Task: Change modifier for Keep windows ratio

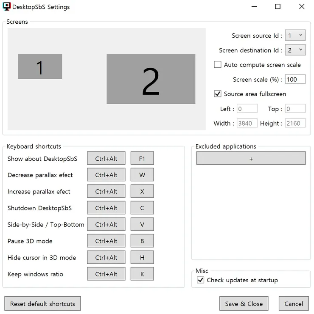Action: pos(106,274)
